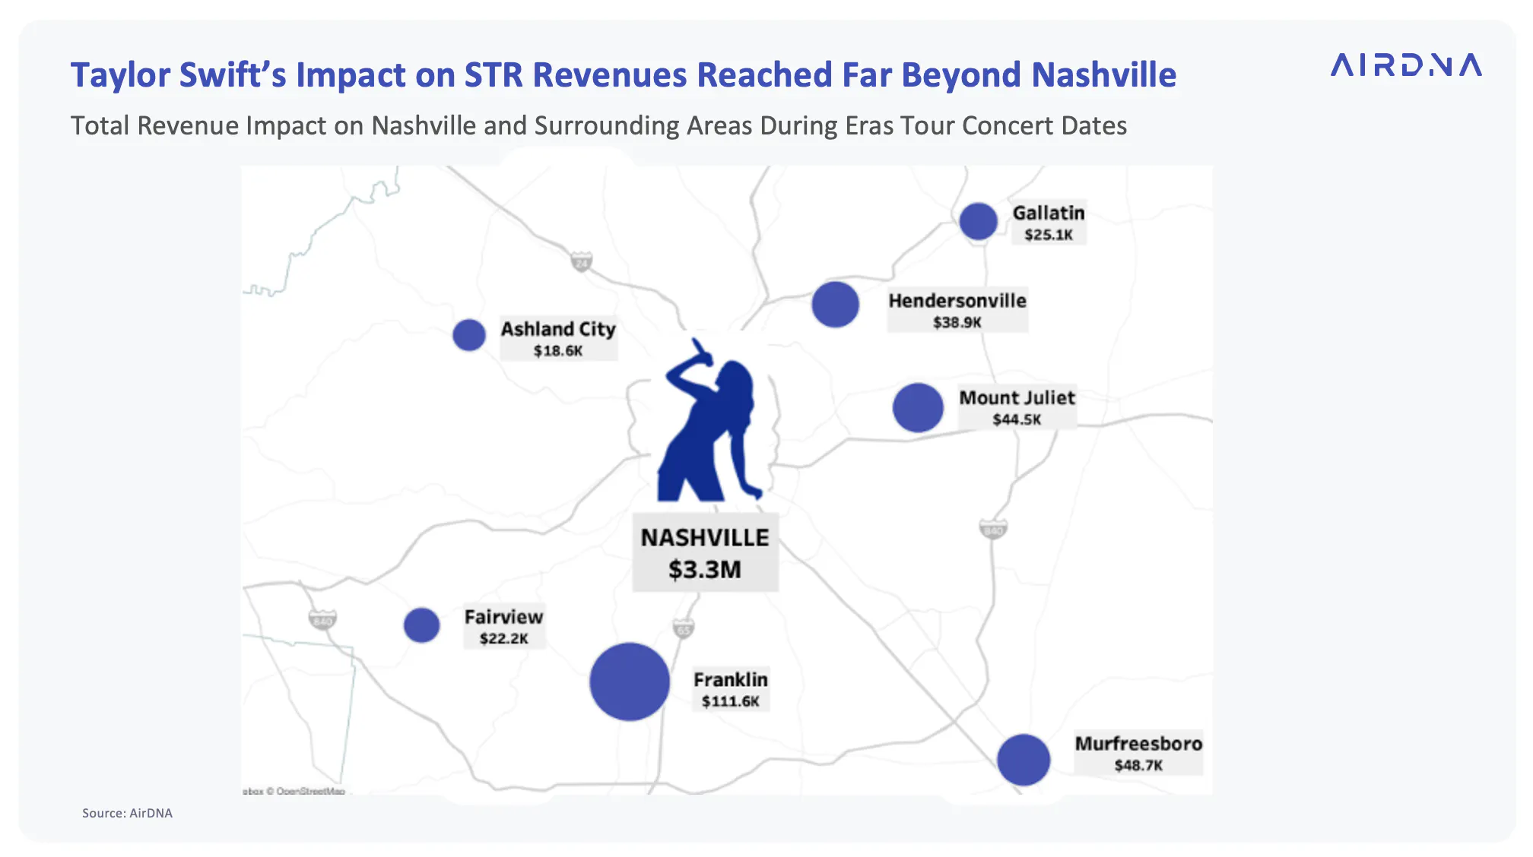Select the large Franklin map bubble

point(630,681)
